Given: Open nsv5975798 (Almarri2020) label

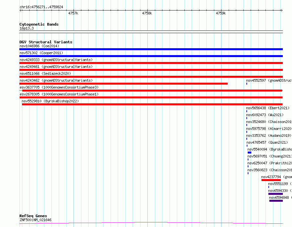Looking at the screenshot, I should click(x=269, y=129).
